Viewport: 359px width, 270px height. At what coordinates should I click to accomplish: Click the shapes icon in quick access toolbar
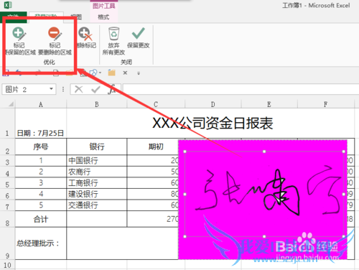(93, 73)
